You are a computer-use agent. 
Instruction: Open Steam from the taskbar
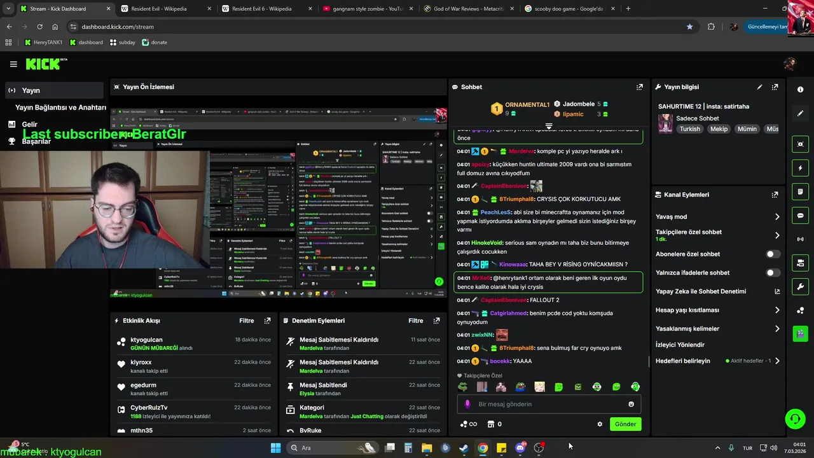tap(464, 448)
